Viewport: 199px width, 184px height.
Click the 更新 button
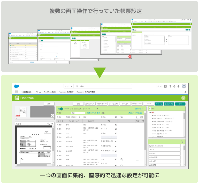click(x=49, y=104)
